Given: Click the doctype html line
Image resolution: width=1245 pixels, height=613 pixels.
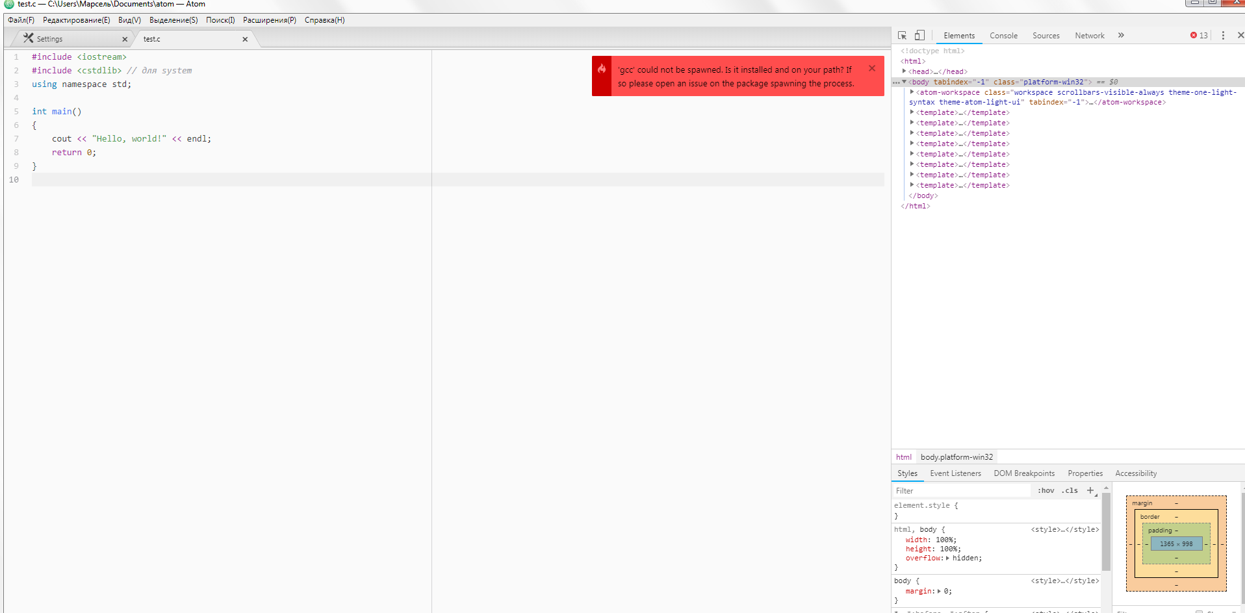Looking at the screenshot, I should click(932, 51).
